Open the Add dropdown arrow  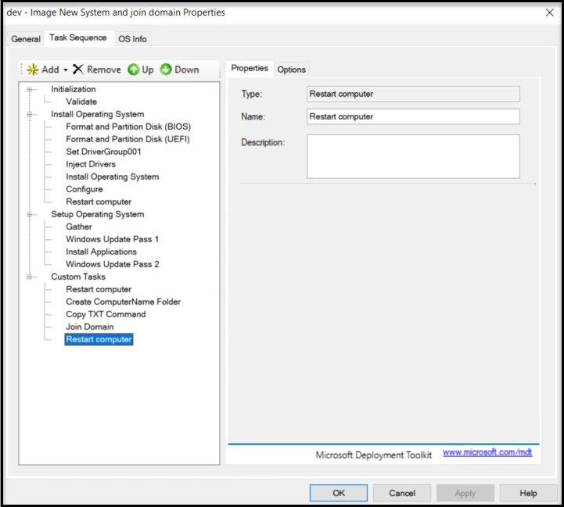tap(66, 70)
